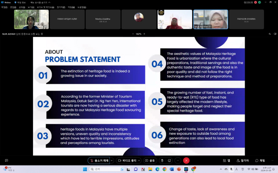Viewport: 278px width, 173px height.
Task: Toggle stop video (비디오 중지) button
Action: click(x=127, y=160)
